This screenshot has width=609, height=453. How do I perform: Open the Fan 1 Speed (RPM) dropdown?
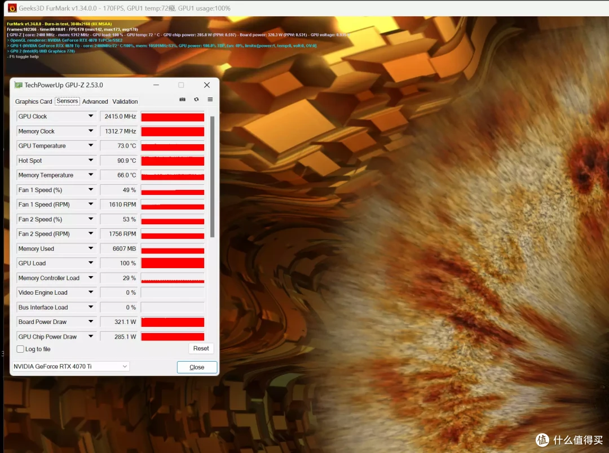click(x=91, y=204)
